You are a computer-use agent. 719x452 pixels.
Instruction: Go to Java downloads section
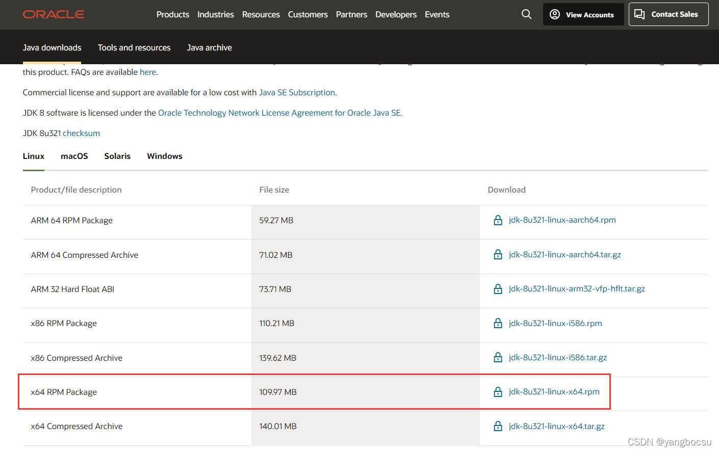(x=52, y=47)
